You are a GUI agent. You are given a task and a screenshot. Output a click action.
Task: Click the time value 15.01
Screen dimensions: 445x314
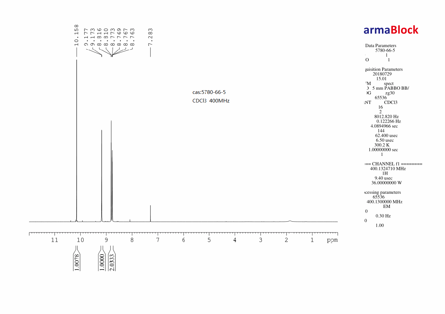[x=381, y=79]
